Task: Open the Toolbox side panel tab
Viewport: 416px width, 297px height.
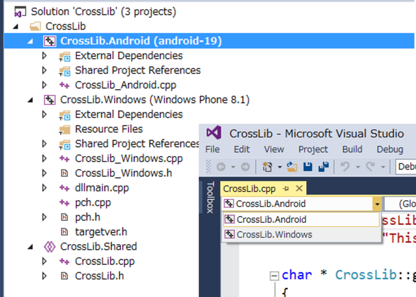Action: (x=210, y=197)
